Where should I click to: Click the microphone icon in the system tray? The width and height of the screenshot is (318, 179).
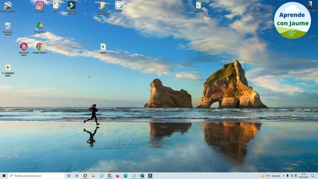click(x=288, y=176)
